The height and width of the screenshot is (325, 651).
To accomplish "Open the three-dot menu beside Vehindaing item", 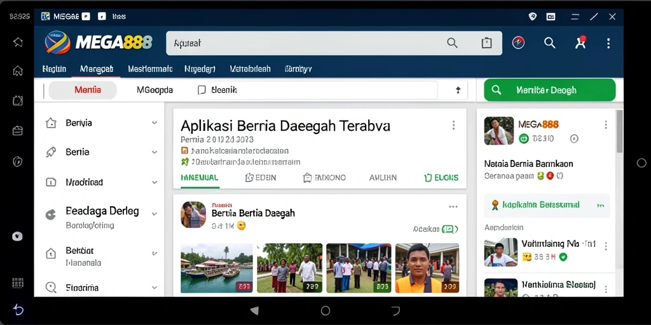I will [606, 246].
